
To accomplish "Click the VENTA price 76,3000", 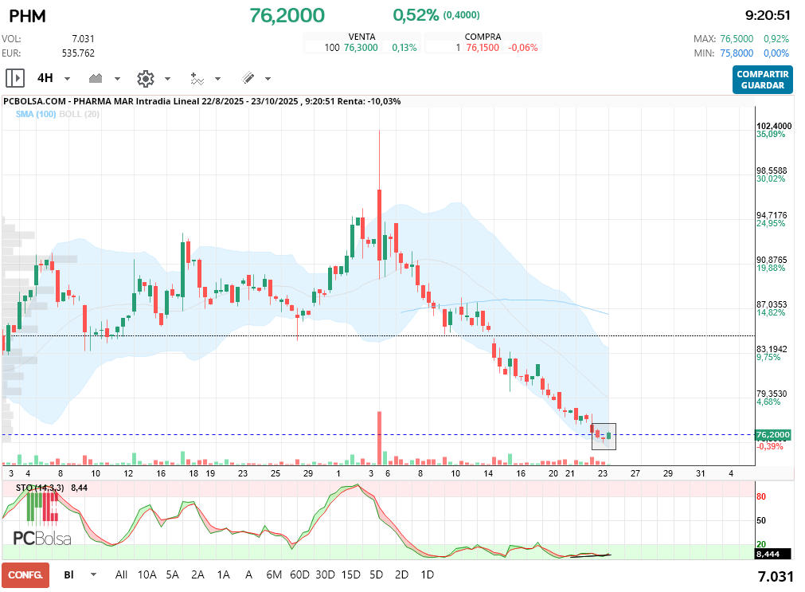I will [361, 48].
